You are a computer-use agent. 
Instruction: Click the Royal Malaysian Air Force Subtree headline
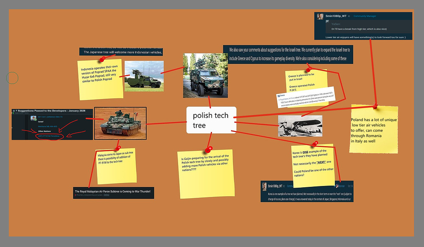click(114, 191)
